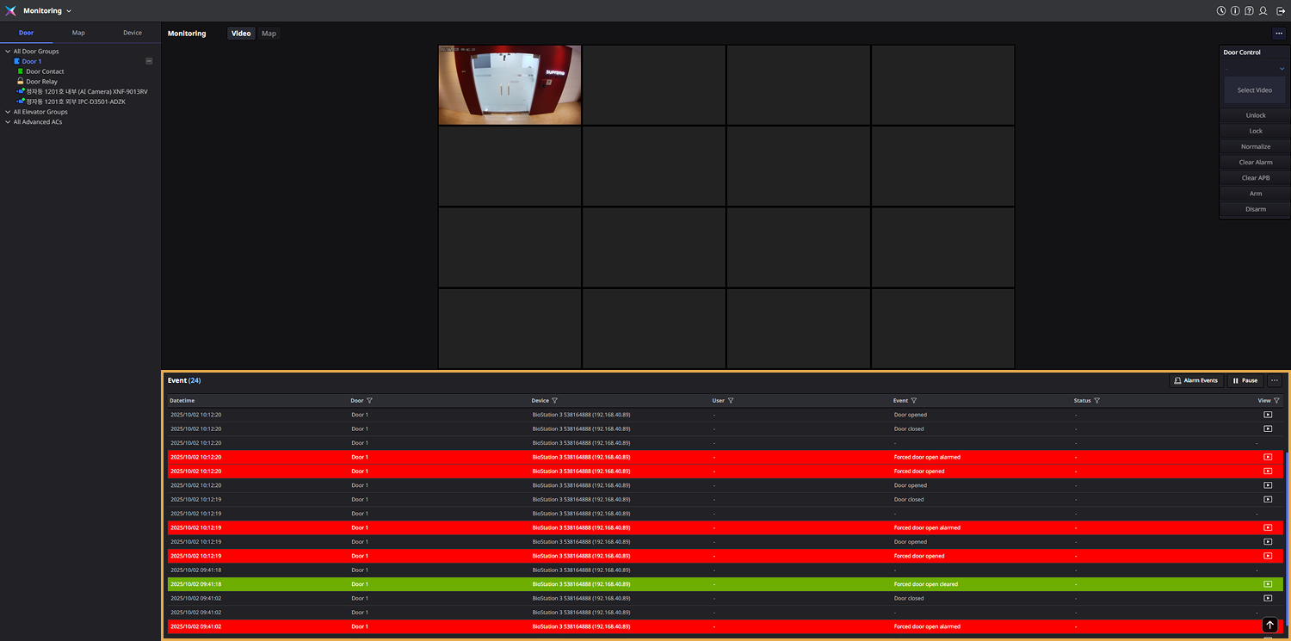The height and width of the screenshot is (641, 1291).
Task: Click the logout icon
Action: (1281, 11)
